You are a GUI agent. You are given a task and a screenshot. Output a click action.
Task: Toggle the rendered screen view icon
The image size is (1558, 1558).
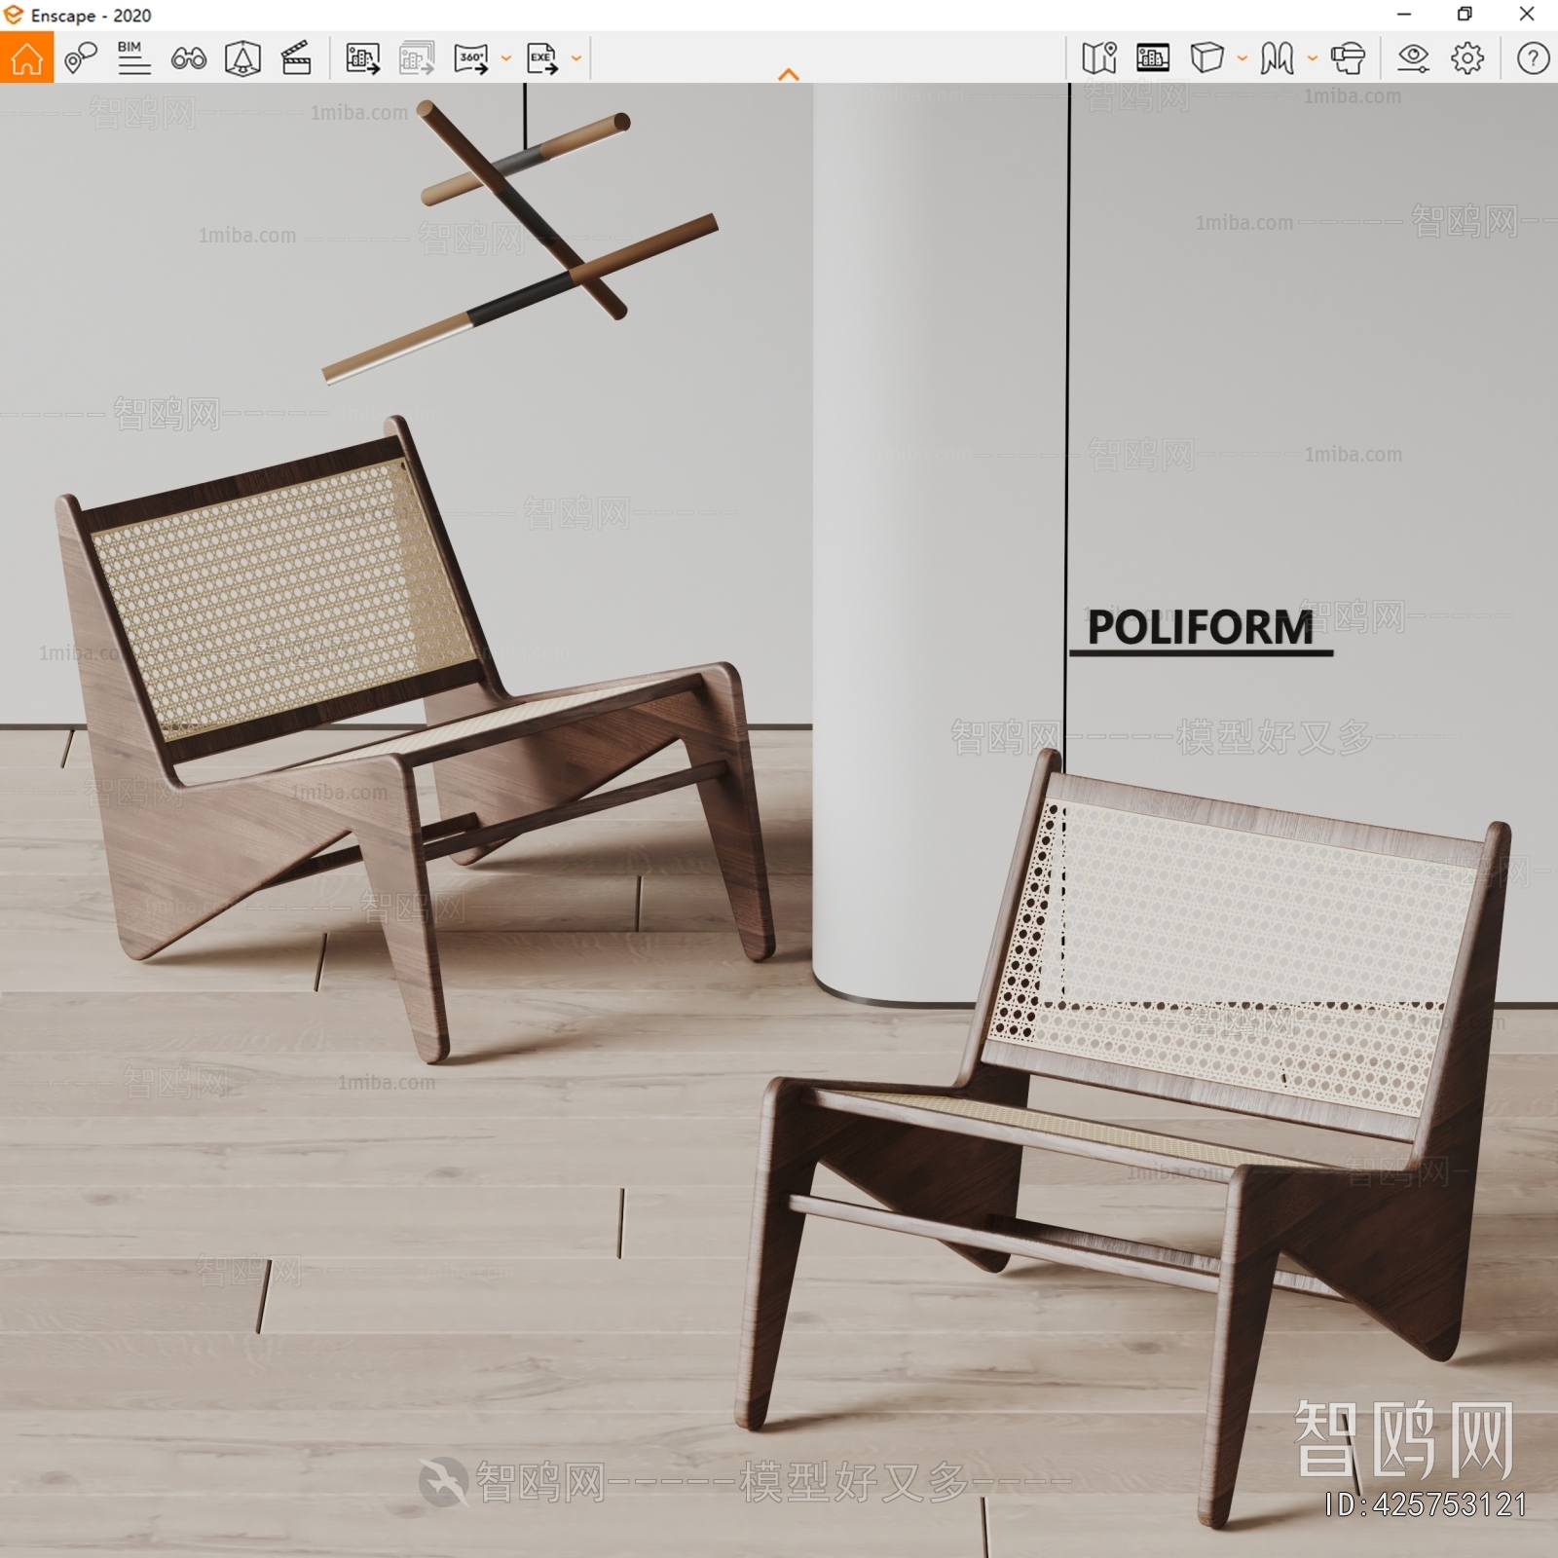1153,58
